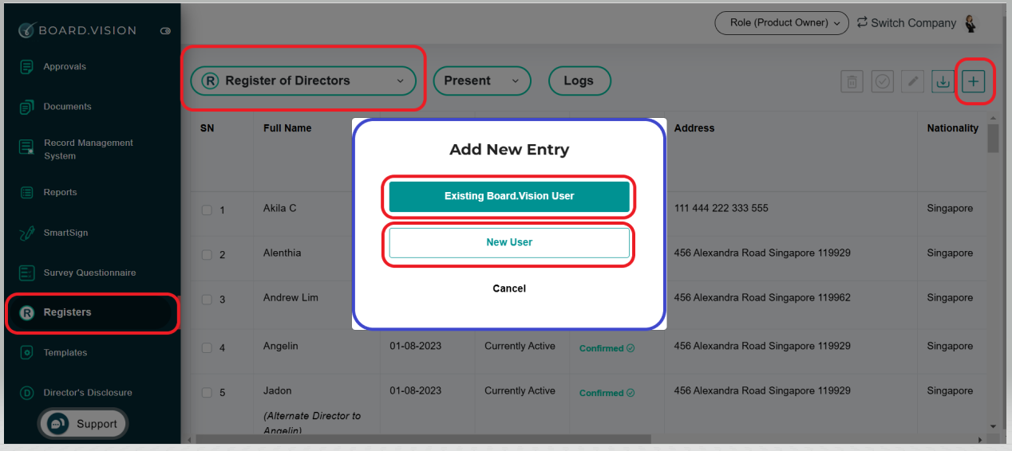Image resolution: width=1012 pixels, height=451 pixels.
Task: Select the Templates menu item
Action: [x=65, y=352]
